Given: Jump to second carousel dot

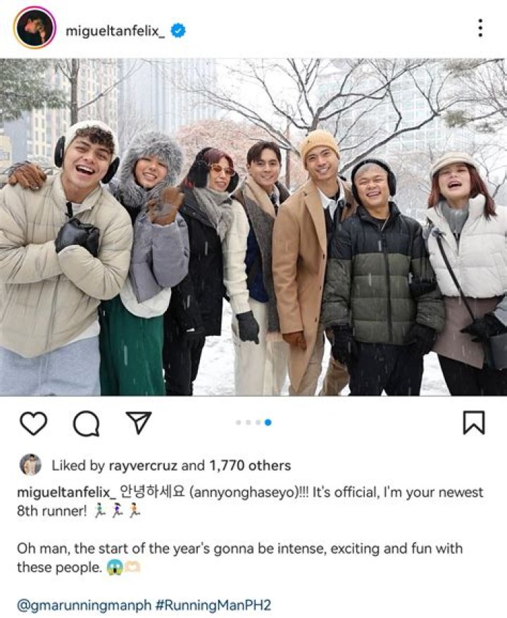Looking at the screenshot, I should click(x=248, y=422).
